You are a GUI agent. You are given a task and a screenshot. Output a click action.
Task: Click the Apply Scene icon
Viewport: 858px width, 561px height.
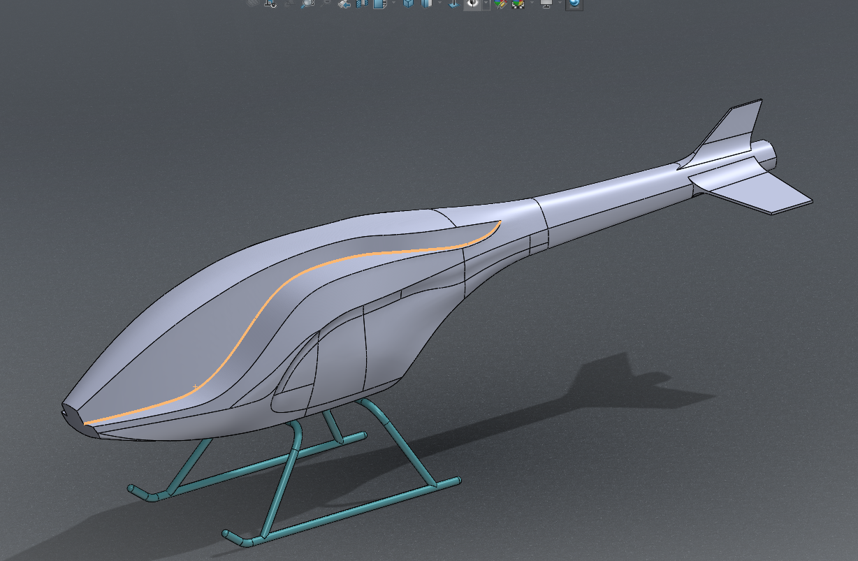pyautogui.click(x=518, y=3)
